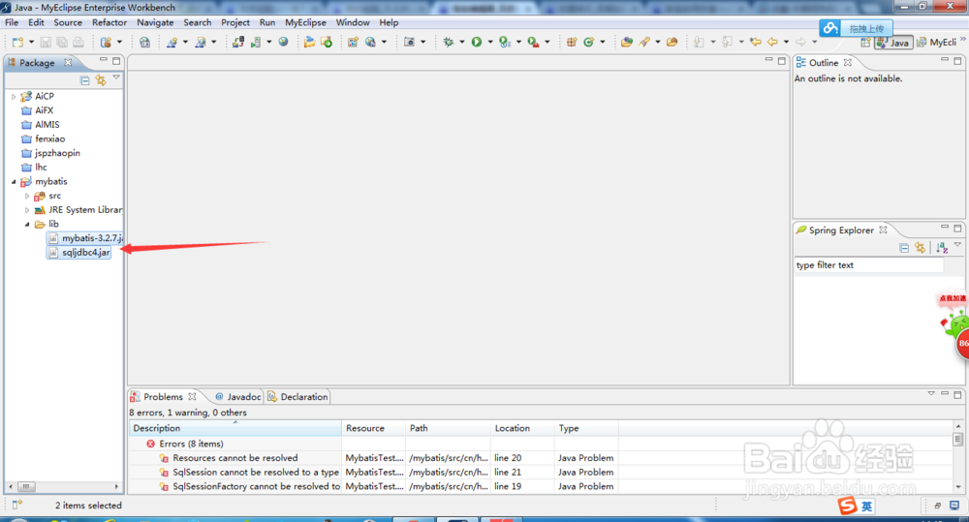This screenshot has height=522, width=969.
Task: Toggle Link with Editor in Spring Explorer
Action: (x=921, y=248)
